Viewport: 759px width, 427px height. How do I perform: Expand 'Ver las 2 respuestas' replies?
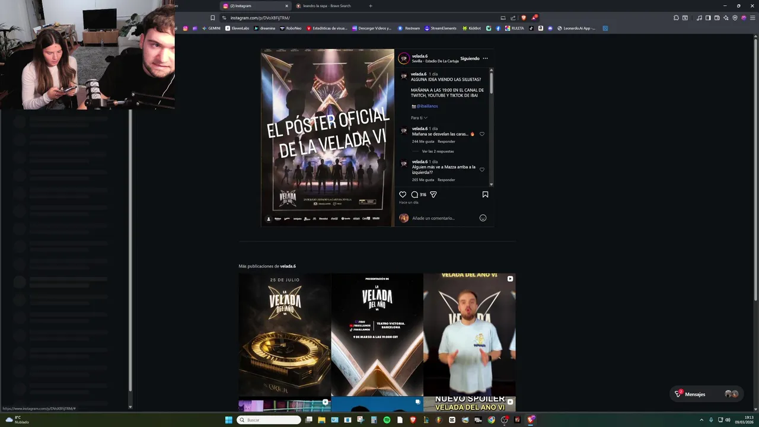point(438,151)
